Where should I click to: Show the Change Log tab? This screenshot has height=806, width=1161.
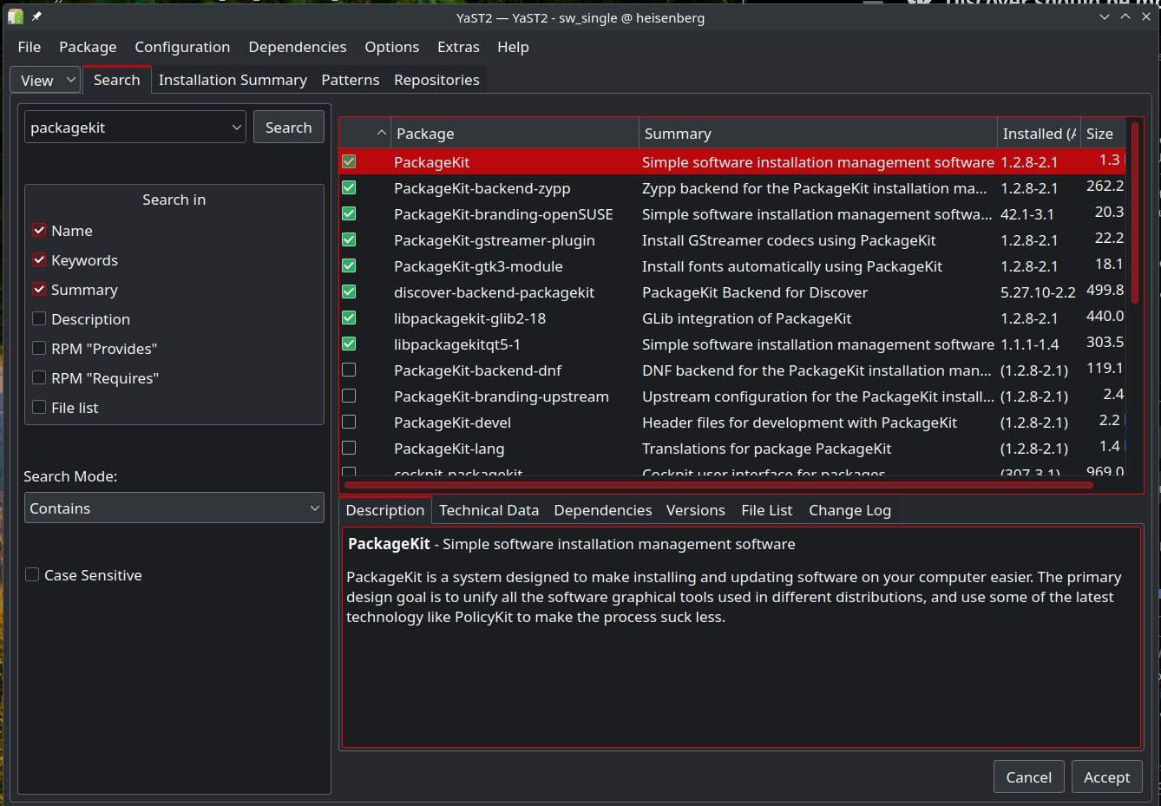(x=849, y=510)
